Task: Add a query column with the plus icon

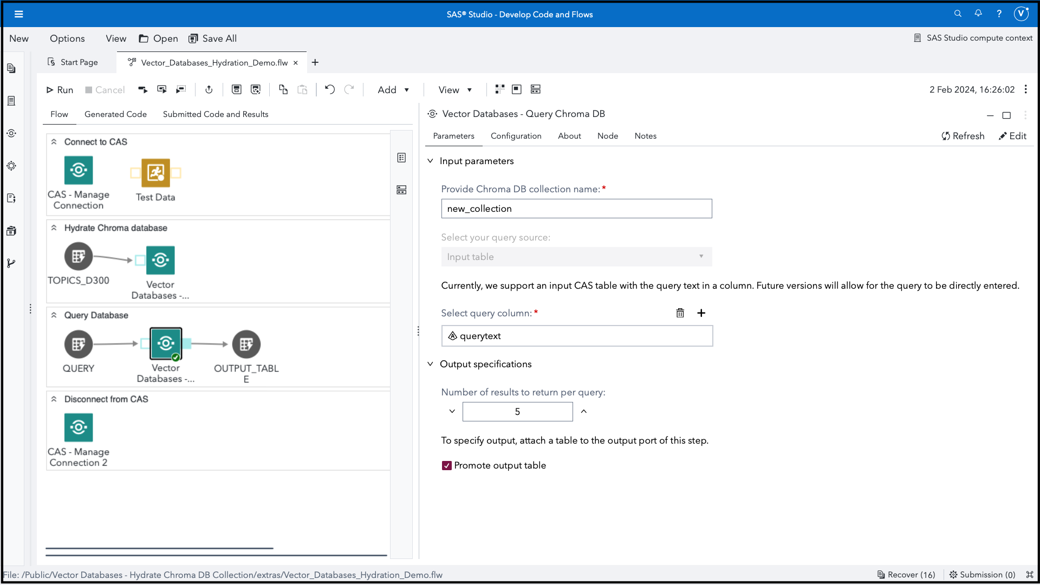Action: point(701,313)
